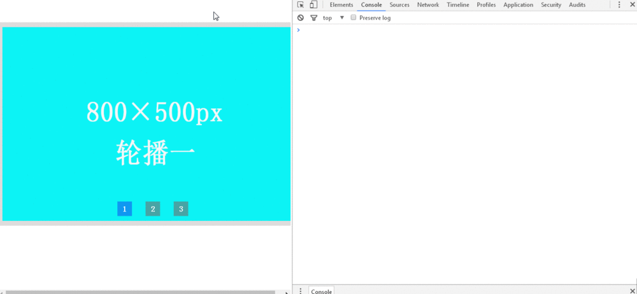This screenshot has width=637, height=294.
Task: Click the console input prompt line
Action: point(465,30)
